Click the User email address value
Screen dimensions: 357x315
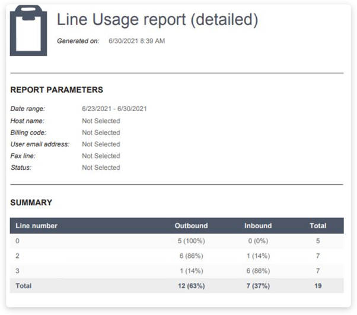pos(101,144)
